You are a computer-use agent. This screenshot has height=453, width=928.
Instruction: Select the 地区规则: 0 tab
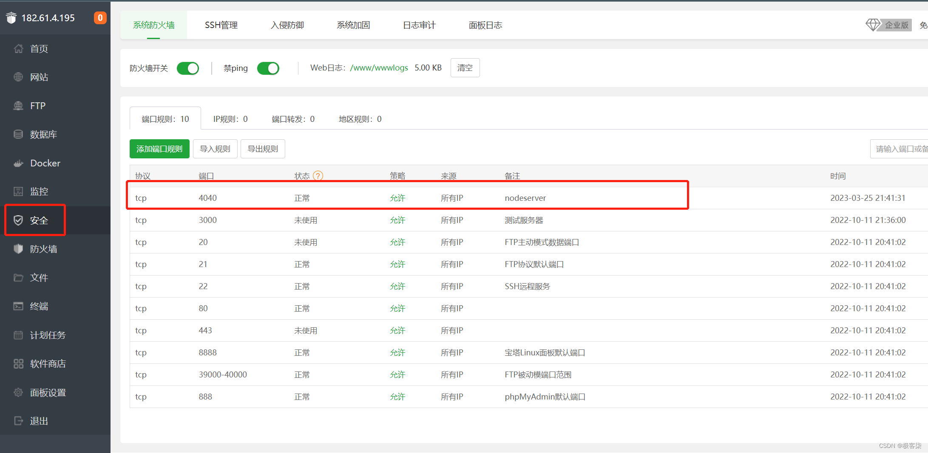click(x=360, y=119)
